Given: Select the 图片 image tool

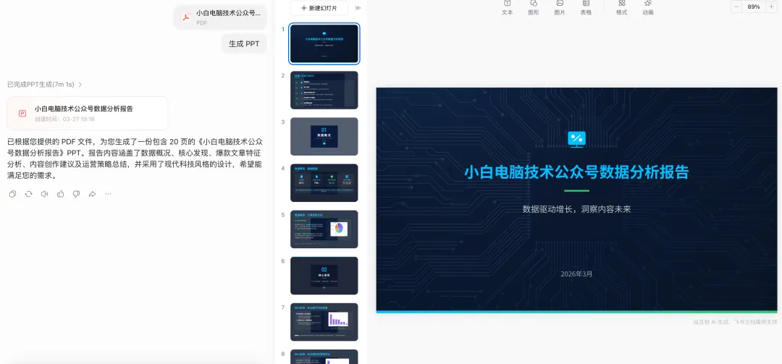Looking at the screenshot, I should 560,7.
